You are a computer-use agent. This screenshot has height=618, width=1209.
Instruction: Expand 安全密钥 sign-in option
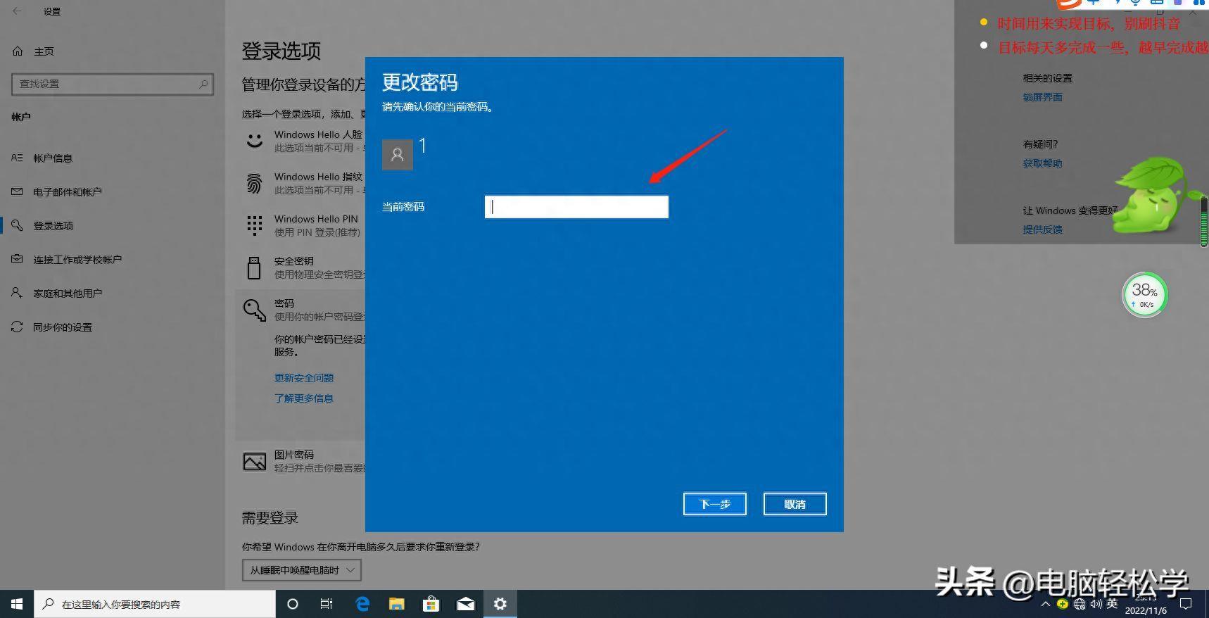[303, 267]
